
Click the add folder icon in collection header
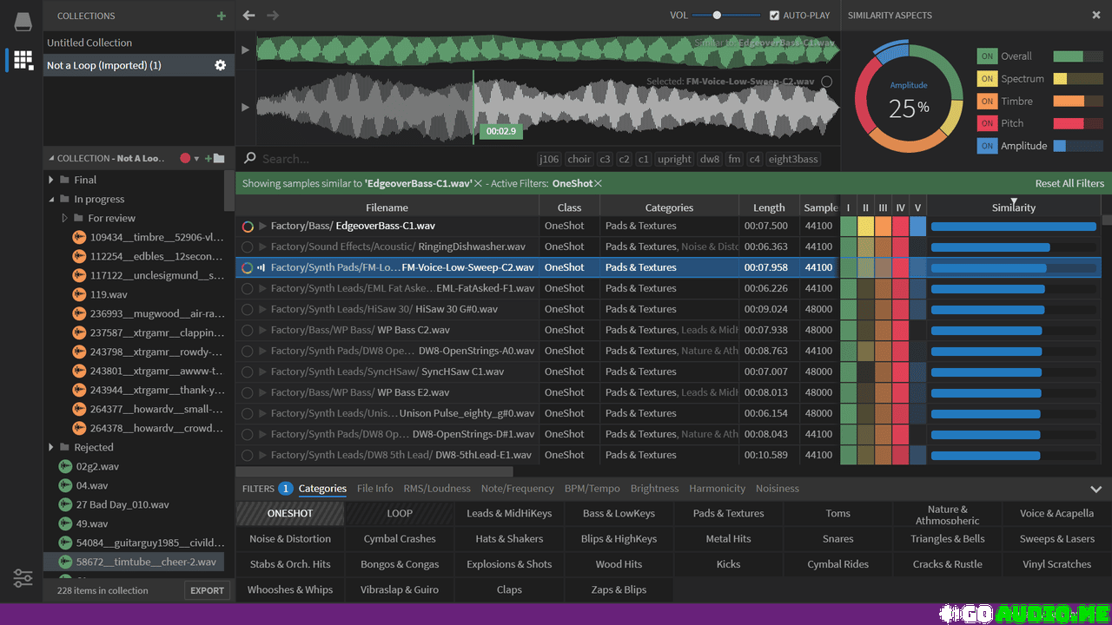[215, 158]
